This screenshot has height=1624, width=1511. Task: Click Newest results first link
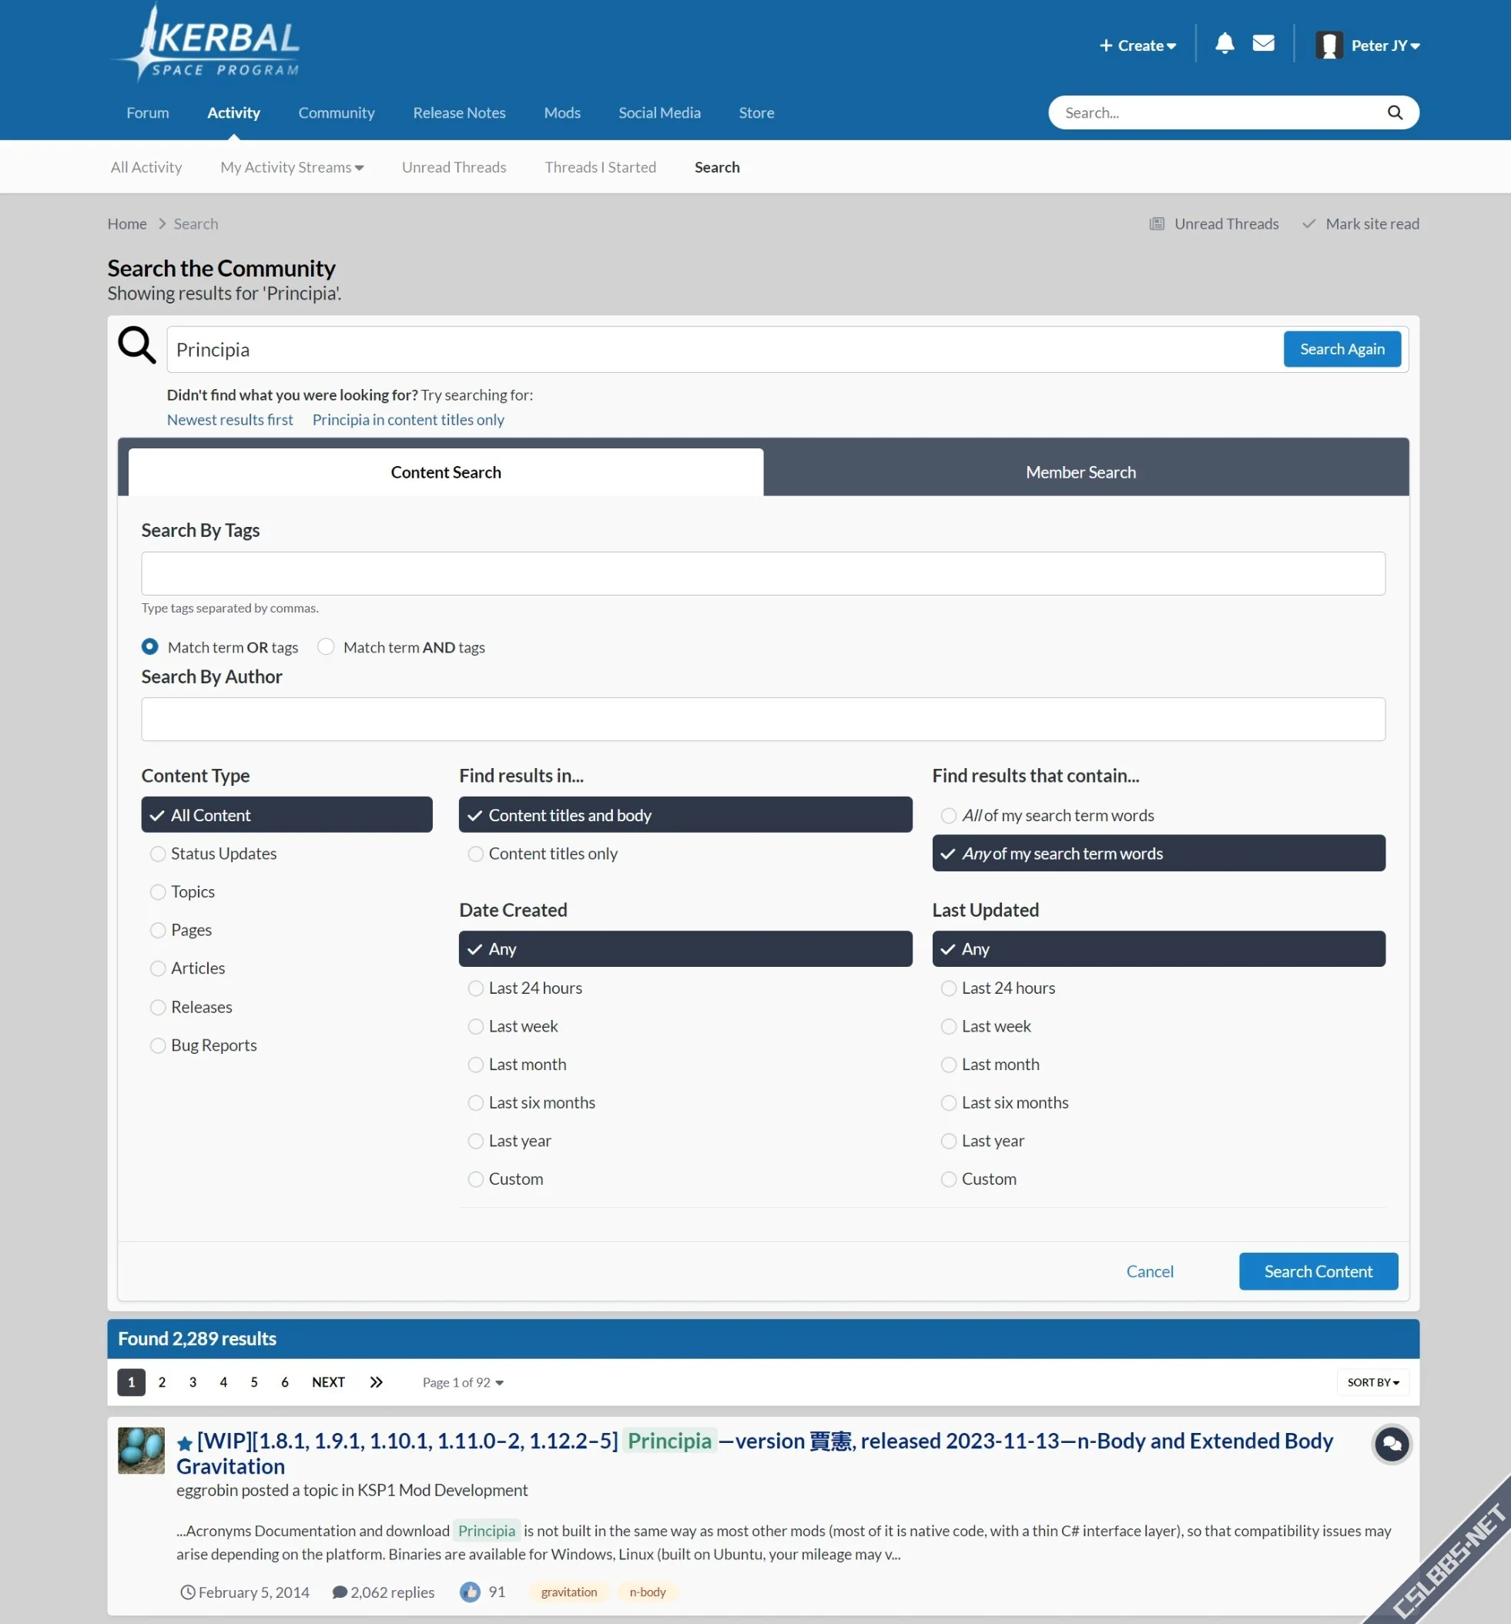(229, 419)
